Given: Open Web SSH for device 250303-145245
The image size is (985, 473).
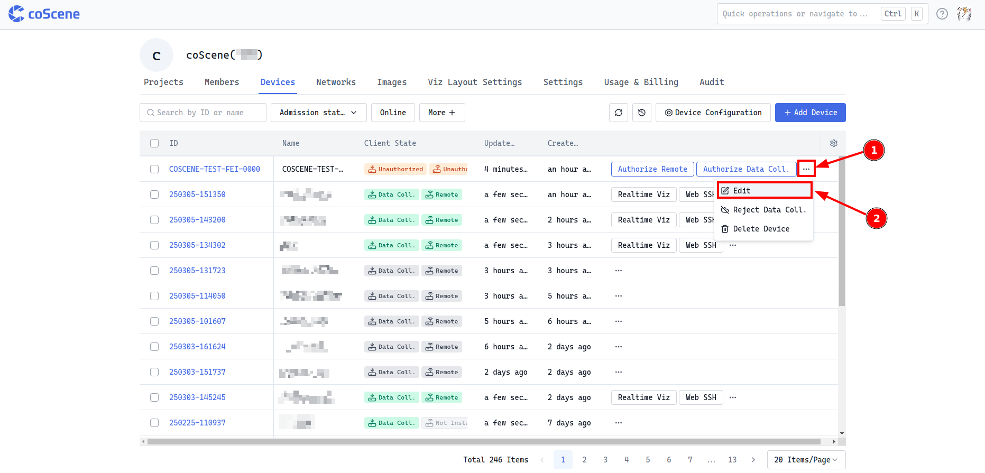Looking at the screenshot, I should click(x=701, y=397).
